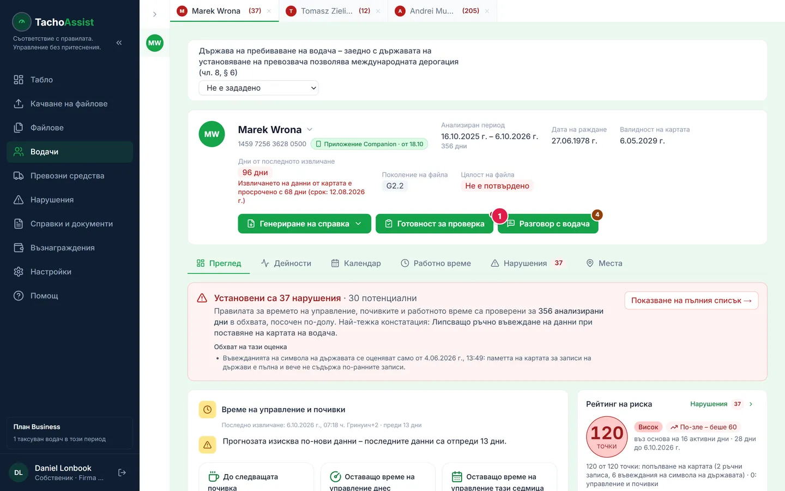Close the Marek Wrona tab
Screen dimensions: 785x491
coord(269,11)
